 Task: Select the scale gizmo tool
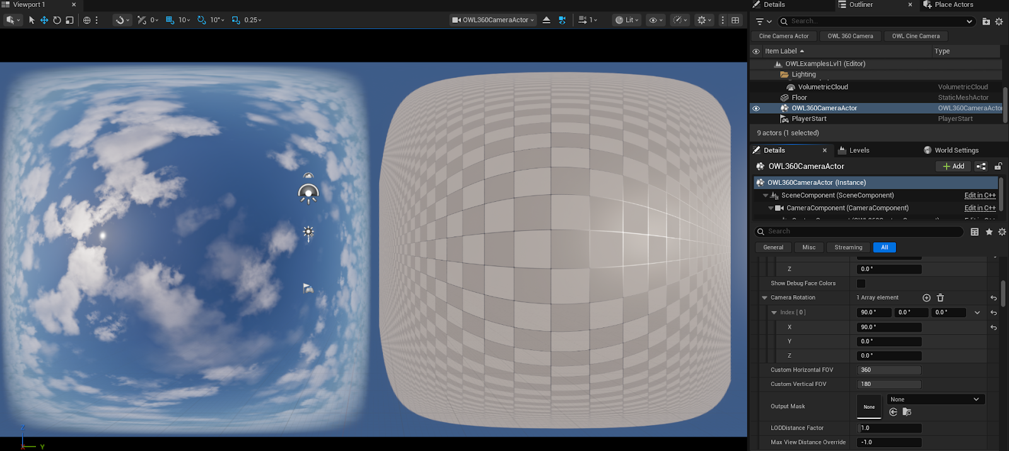point(69,20)
